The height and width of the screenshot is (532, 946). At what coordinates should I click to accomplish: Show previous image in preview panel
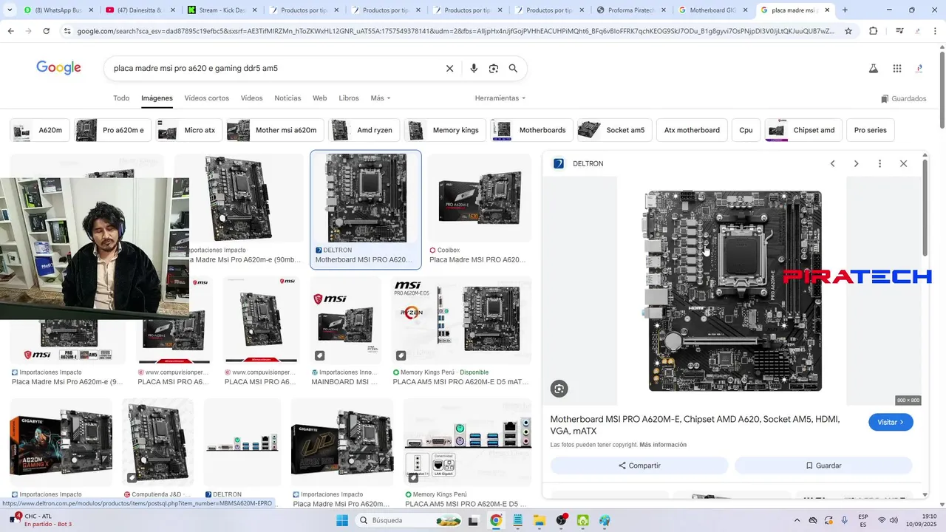pyautogui.click(x=832, y=163)
